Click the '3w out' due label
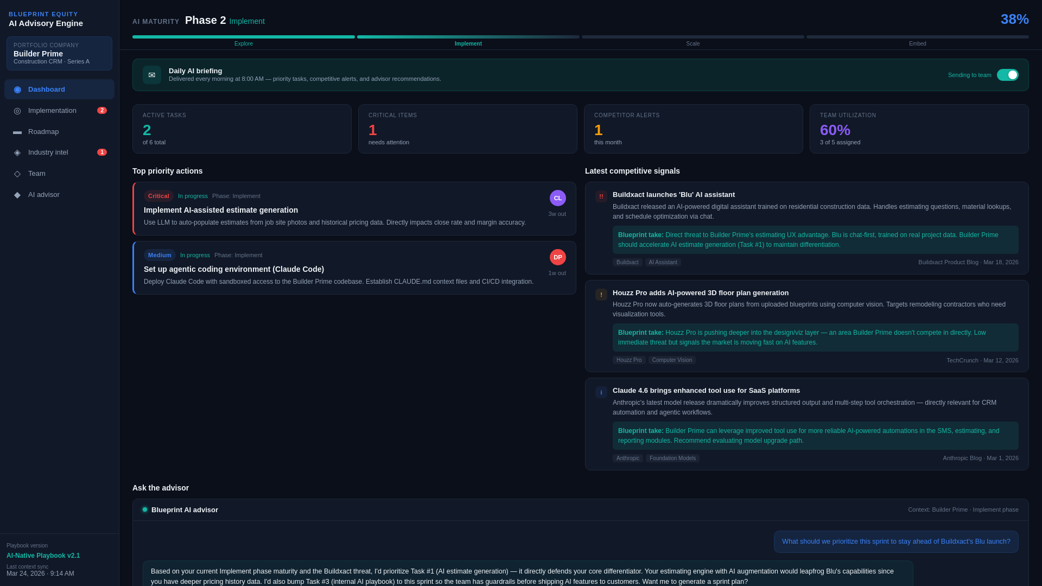This screenshot has width=1042, height=586. [x=557, y=214]
